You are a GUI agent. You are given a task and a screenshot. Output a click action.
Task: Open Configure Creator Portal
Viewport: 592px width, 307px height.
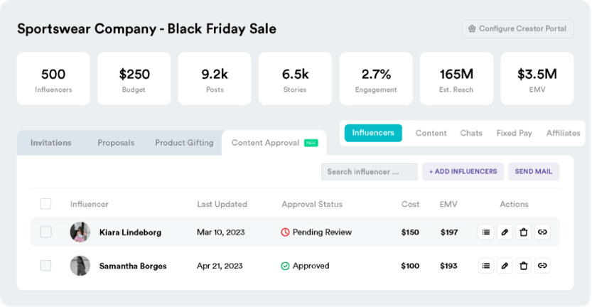[x=517, y=29]
